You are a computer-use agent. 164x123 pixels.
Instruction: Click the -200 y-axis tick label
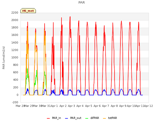[x=15, y=102]
